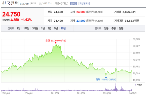Viewport: 146px width, 97px height.
Task: Click the 2020/01 axis date label
Action: pyautogui.click(x=107, y=93)
